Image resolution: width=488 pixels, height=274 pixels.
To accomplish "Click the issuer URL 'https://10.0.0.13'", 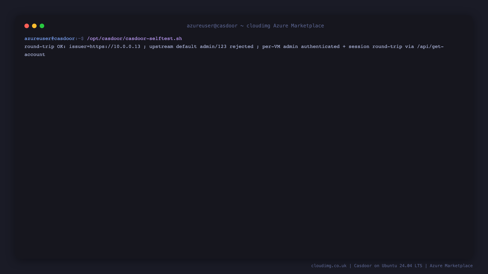I will pos(115,46).
